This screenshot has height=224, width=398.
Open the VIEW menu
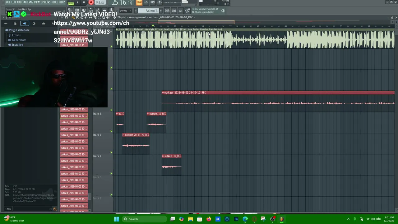coord(37,2)
